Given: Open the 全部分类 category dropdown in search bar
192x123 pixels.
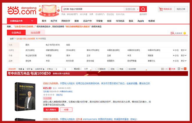Looking at the screenshot, I should tap(132, 9).
